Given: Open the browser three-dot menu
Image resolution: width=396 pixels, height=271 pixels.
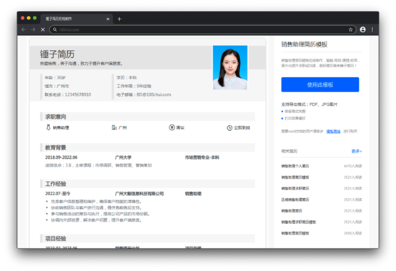Looking at the screenshot, I should pyautogui.click(x=372, y=29).
